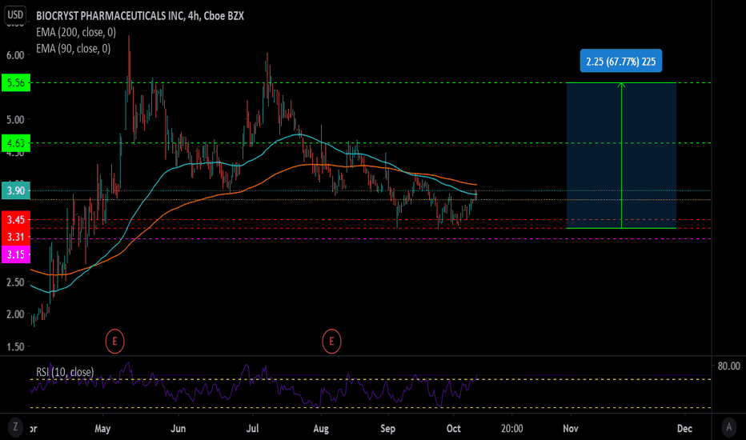Click the 3.45 red price label
Image resolution: width=746 pixels, height=440 pixels.
16,220
